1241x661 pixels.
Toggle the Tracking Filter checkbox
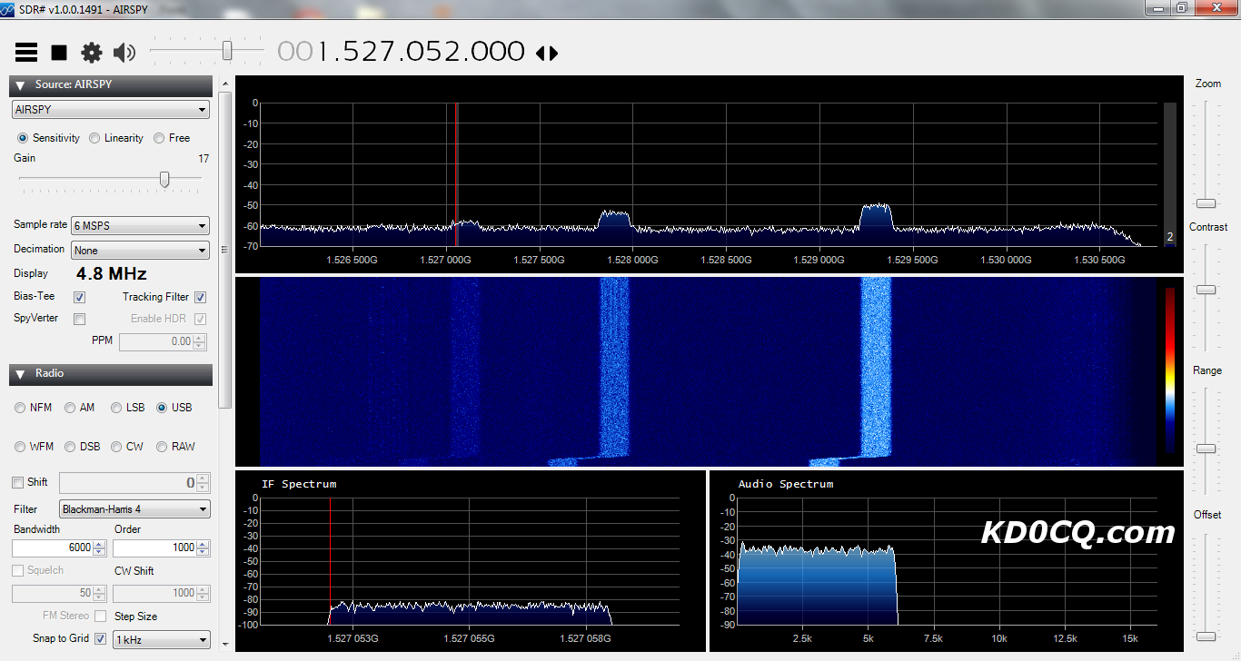(200, 297)
